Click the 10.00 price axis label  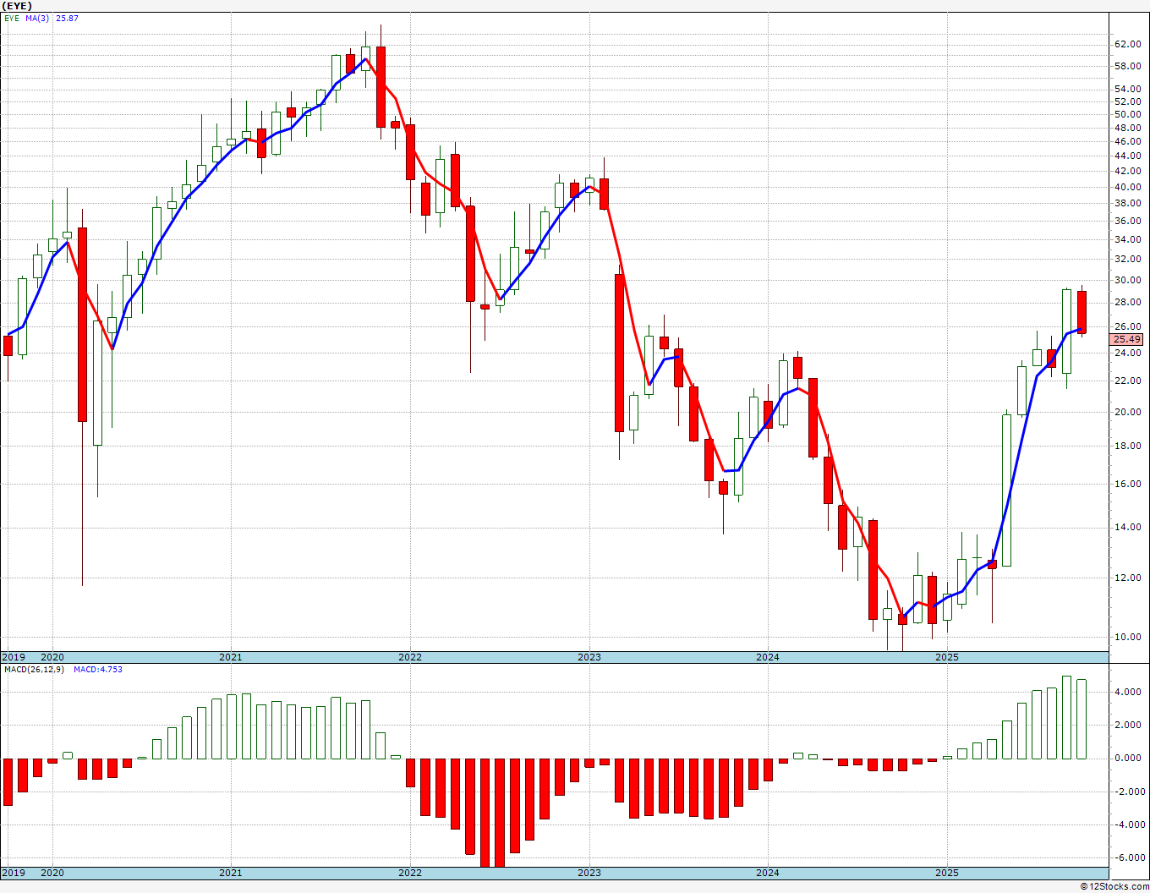(x=1127, y=637)
